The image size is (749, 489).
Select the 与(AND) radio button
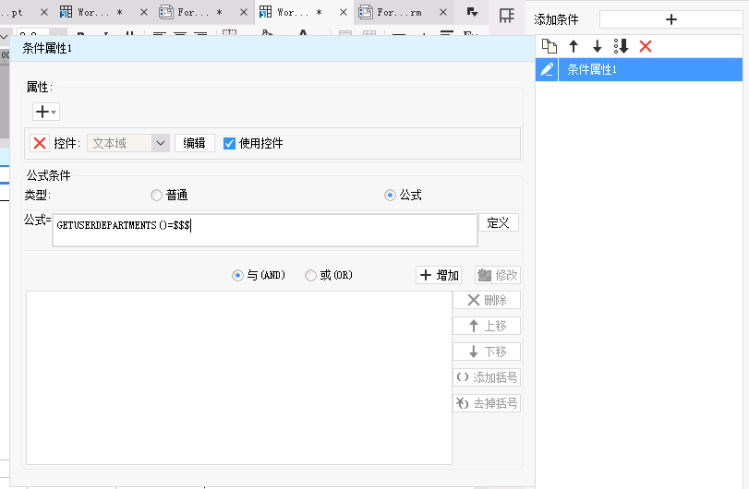click(237, 275)
